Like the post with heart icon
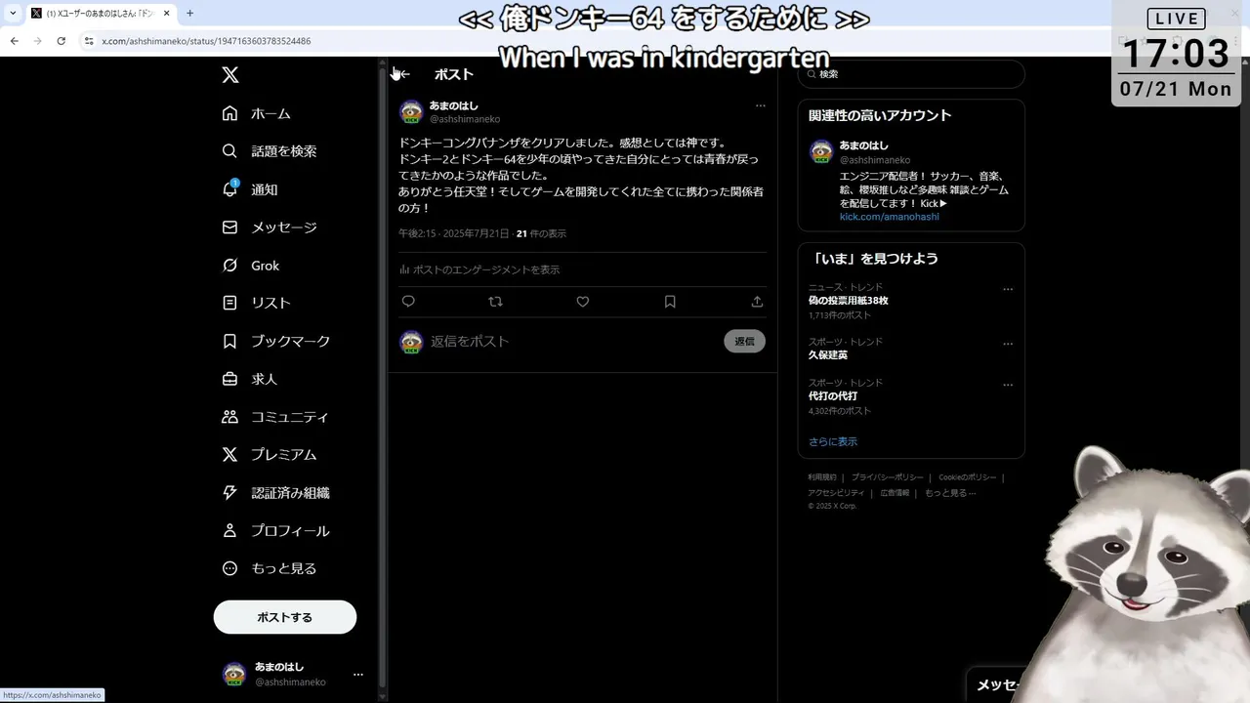 pyautogui.click(x=582, y=302)
